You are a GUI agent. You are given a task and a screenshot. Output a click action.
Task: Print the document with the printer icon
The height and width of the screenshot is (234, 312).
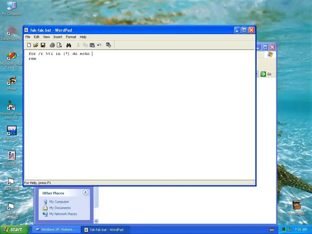[52, 45]
